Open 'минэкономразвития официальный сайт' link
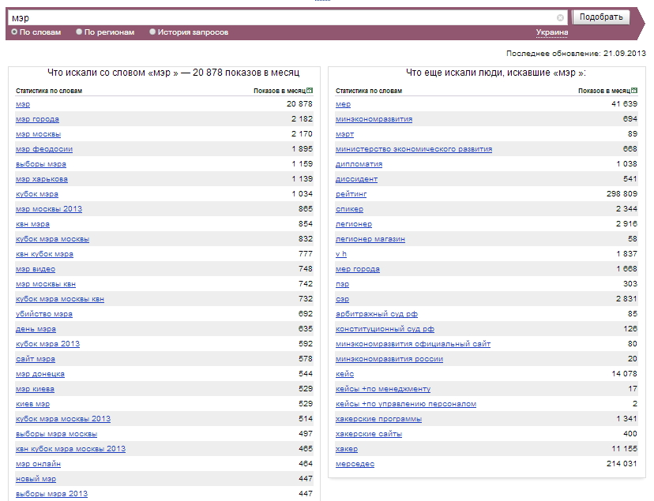This screenshot has height=501, width=654. 413,344
